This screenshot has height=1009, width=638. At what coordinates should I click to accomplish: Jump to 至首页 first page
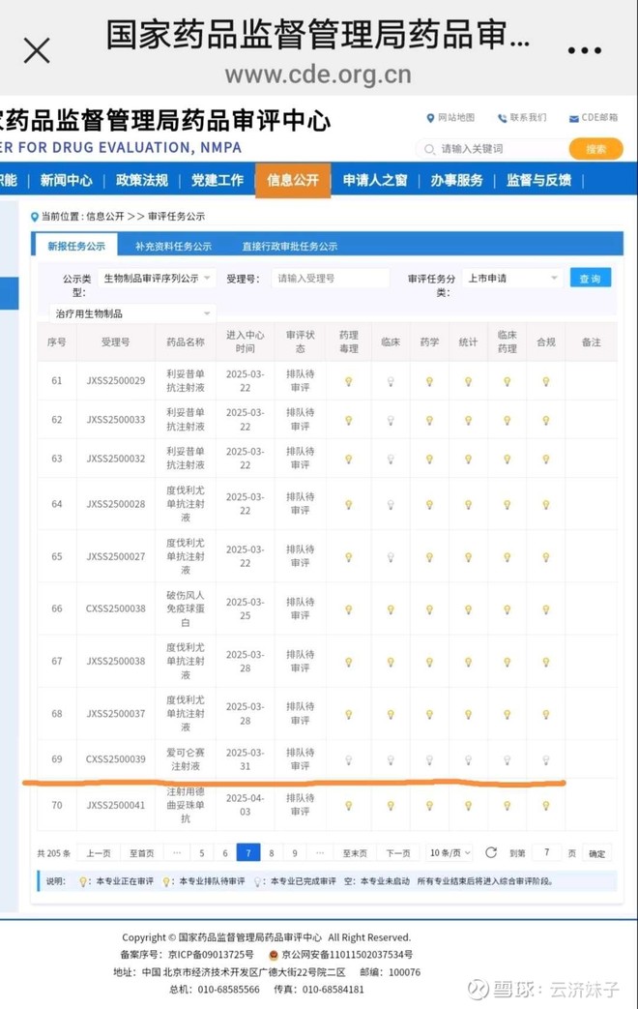coord(142,853)
